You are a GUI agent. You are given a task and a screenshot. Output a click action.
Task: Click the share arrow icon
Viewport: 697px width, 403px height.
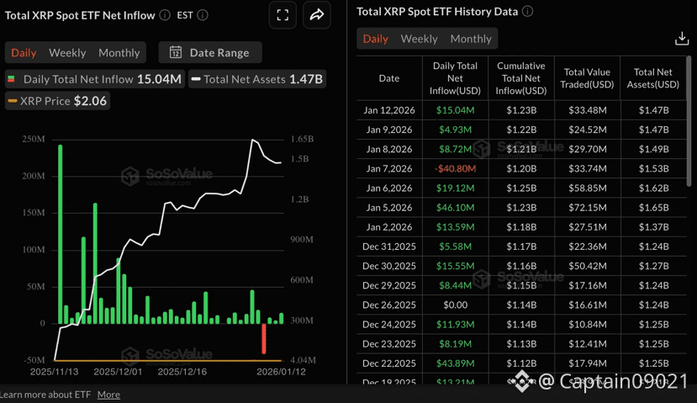317,15
